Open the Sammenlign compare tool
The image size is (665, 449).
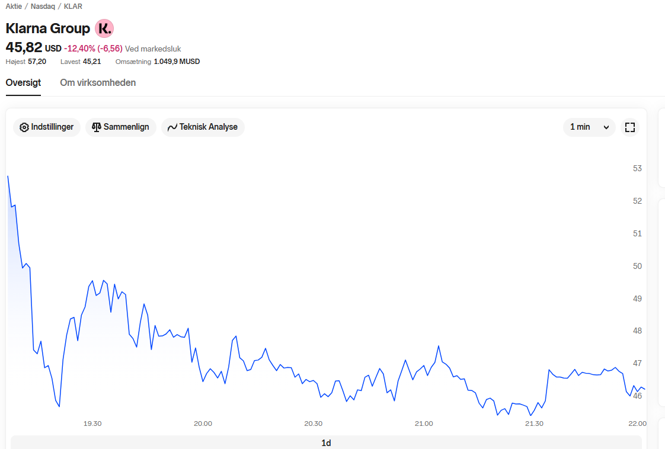121,127
